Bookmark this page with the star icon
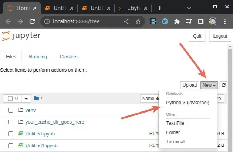This screenshot has width=233, height=152. pos(138,21)
